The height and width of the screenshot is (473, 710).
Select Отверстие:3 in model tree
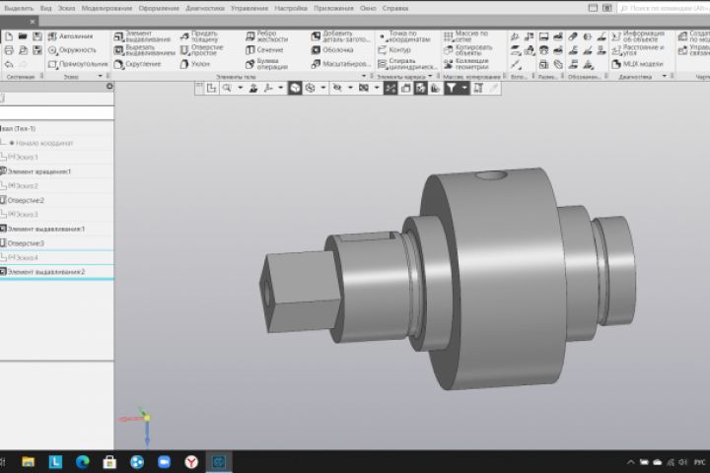26,243
